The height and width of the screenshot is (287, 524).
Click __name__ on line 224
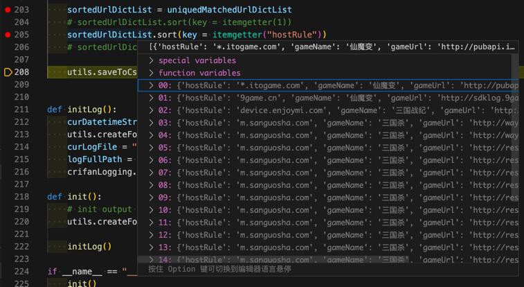point(82,272)
